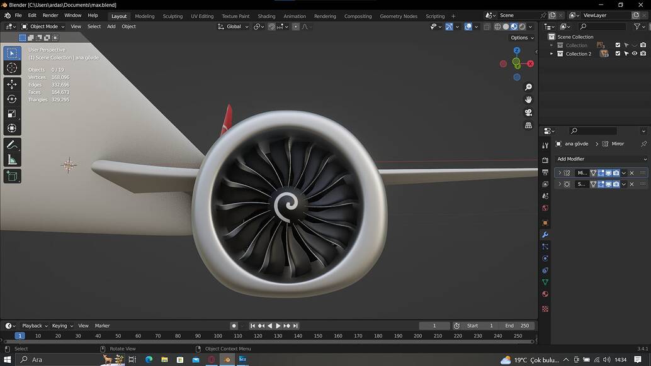The height and width of the screenshot is (366, 651).
Task: Open the Material properties tab
Action: pos(545,293)
